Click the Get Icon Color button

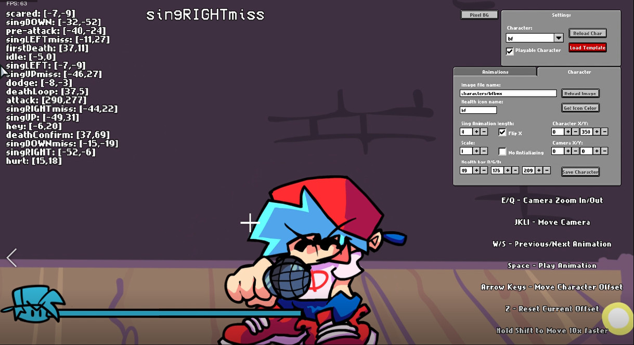580,108
